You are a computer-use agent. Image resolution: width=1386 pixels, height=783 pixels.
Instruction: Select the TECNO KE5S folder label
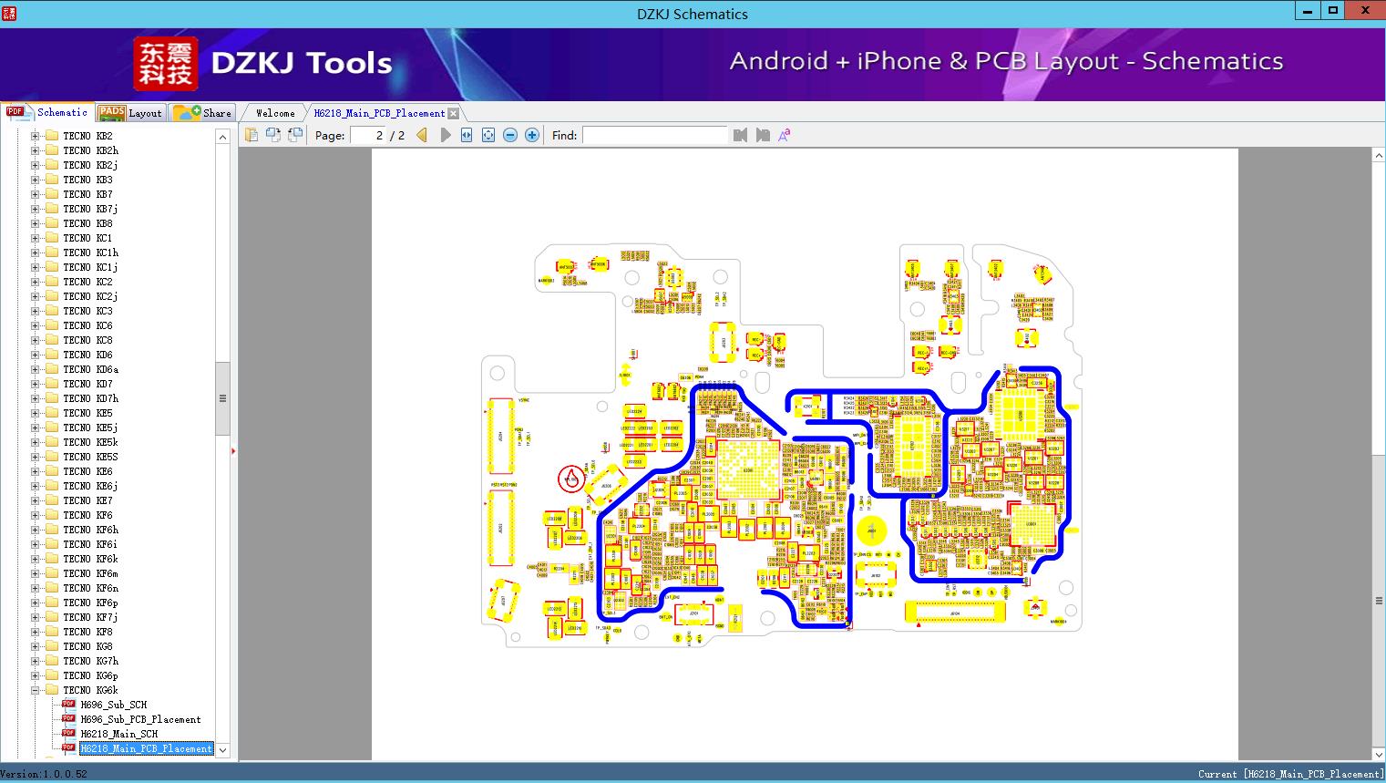[90, 457]
